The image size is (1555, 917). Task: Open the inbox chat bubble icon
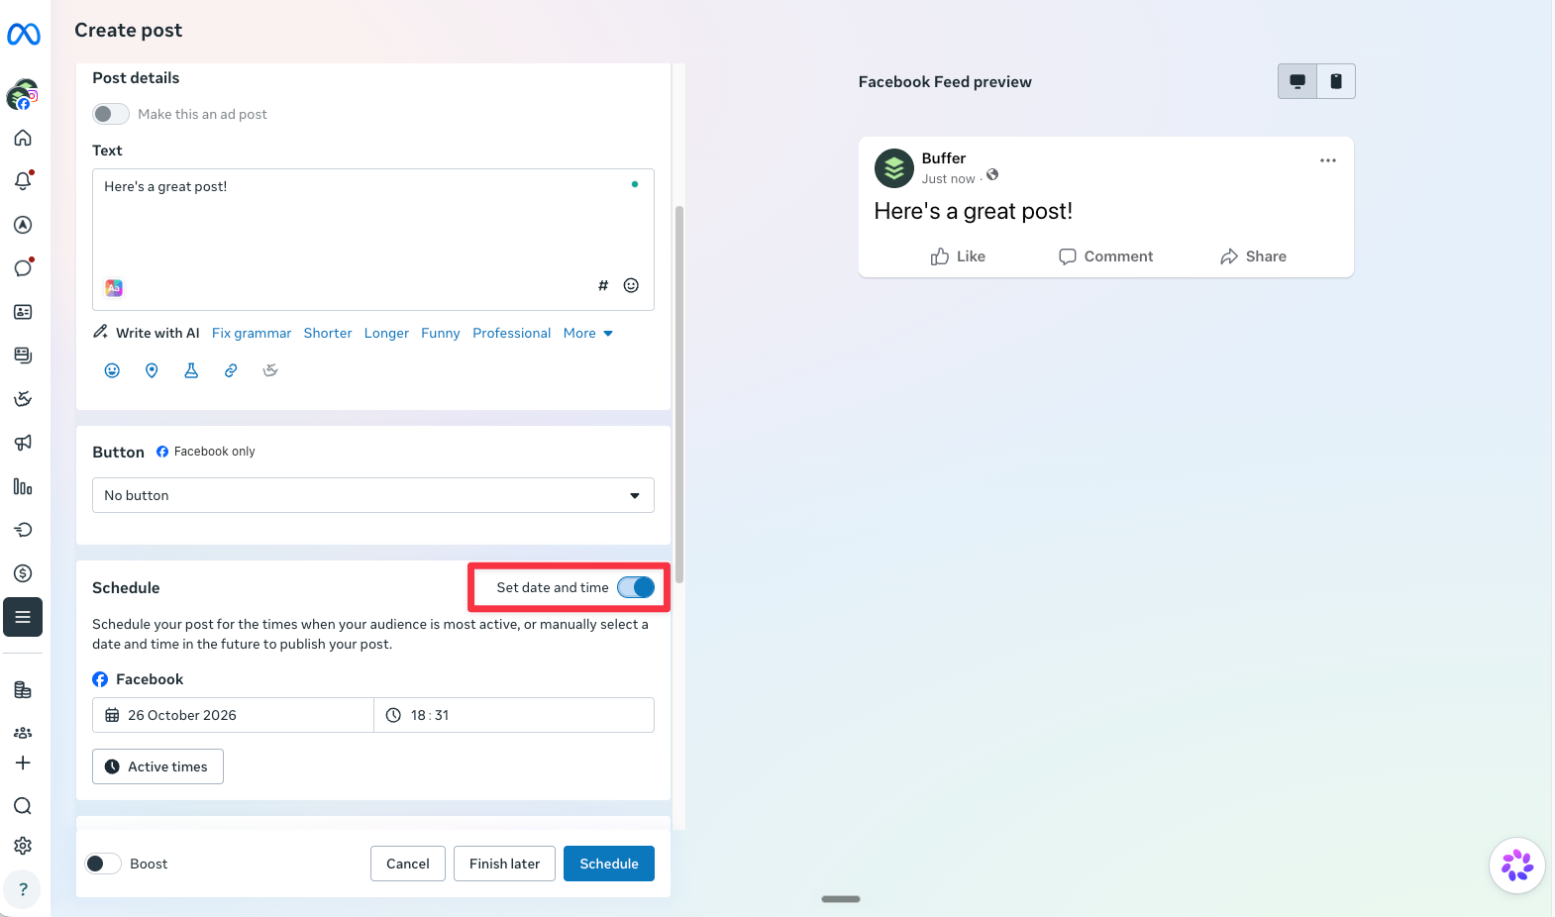(23, 268)
